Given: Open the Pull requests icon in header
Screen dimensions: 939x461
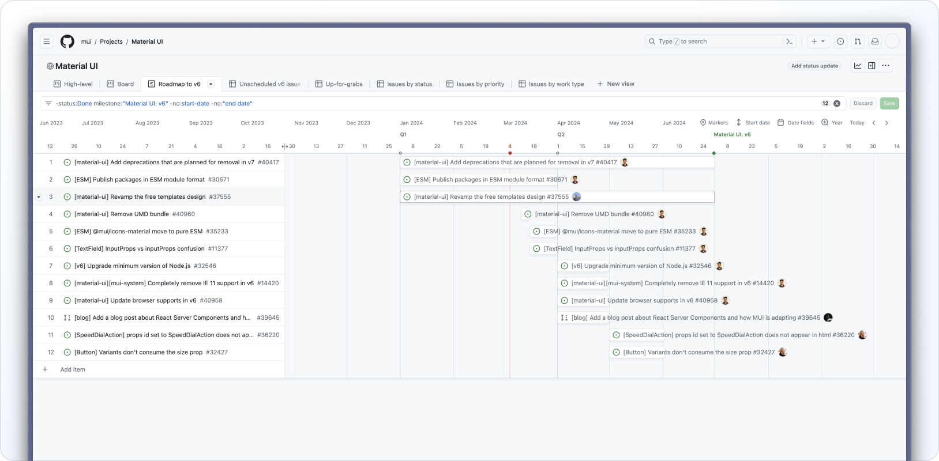Looking at the screenshot, I should pos(858,41).
